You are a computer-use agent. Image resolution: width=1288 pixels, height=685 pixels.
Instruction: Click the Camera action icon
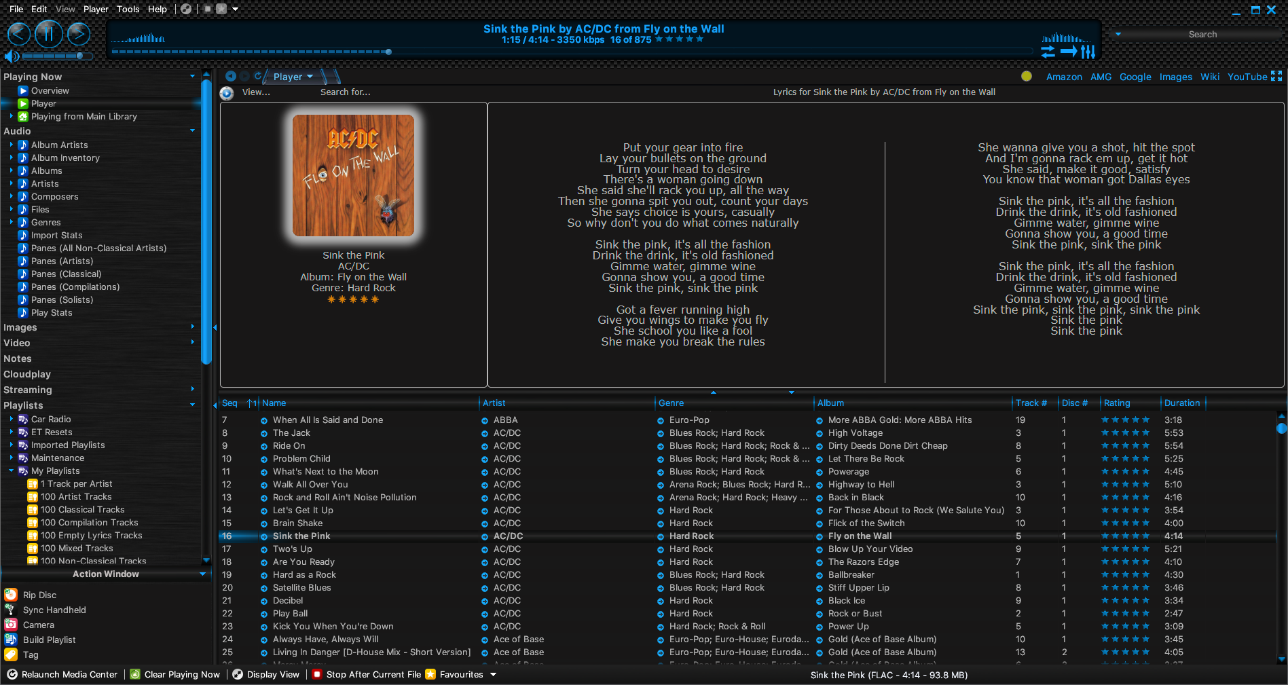click(11, 625)
